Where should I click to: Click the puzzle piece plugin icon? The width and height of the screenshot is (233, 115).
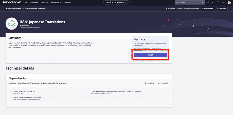click(12, 24)
